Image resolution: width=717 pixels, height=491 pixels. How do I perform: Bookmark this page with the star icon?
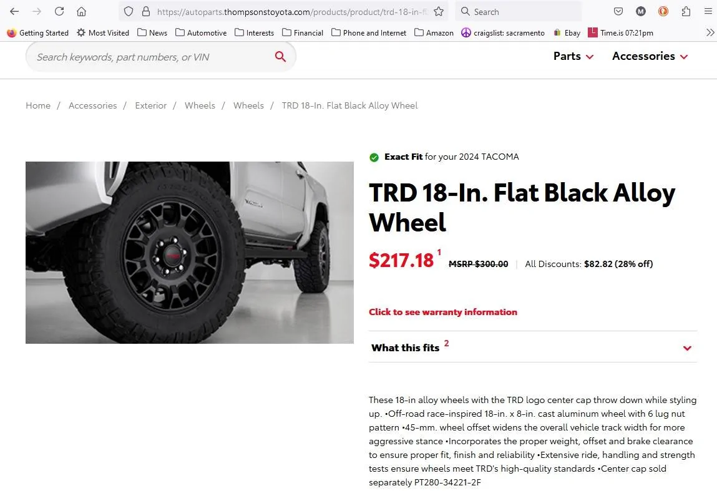coord(439,11)
